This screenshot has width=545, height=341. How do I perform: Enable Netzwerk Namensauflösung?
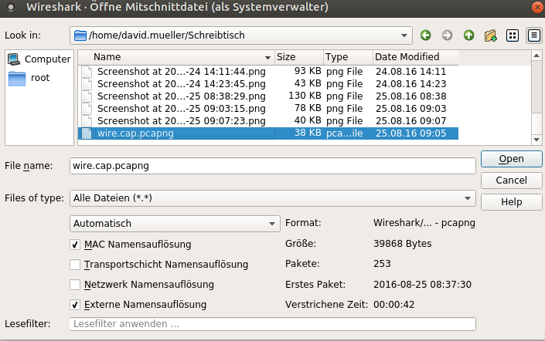click(75, 285)
